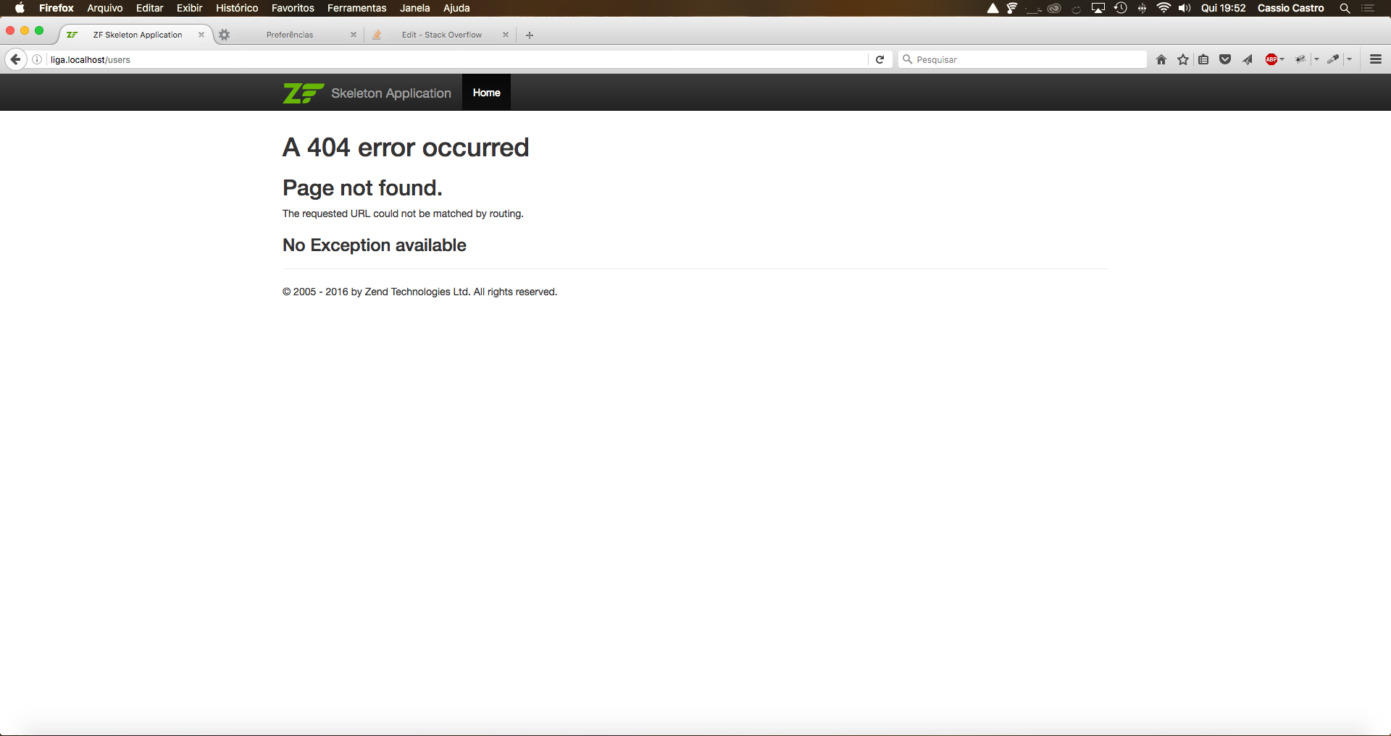Open the Firefox application menu
Viewport: 1391px width, 736px height.
[57, 8]
